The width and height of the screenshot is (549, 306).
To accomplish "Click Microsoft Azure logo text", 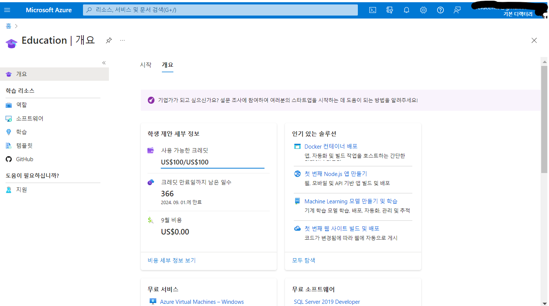I will tap(49, 10).
